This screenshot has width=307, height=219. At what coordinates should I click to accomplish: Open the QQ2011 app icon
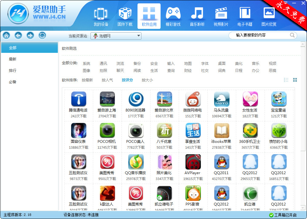(x=221, y=162)
